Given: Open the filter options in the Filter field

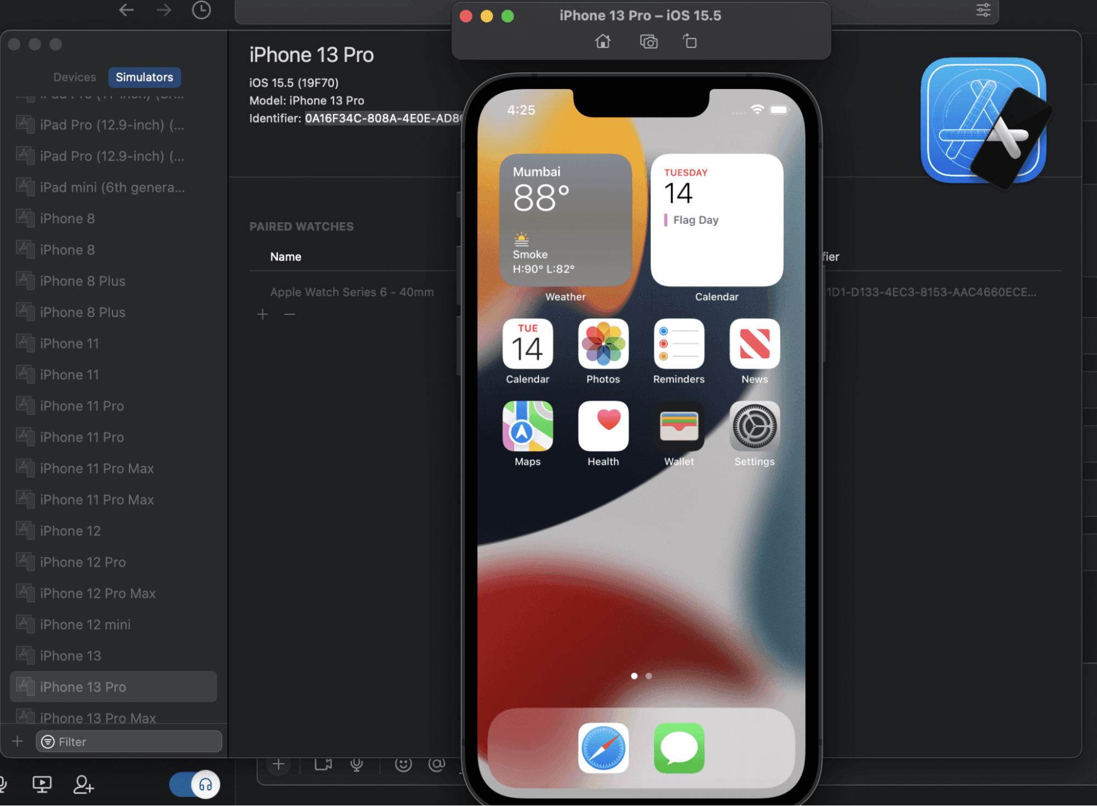Looking at the screenshot, I should click(47, 741).
